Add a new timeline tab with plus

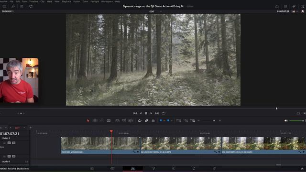(x=31, y=128)
